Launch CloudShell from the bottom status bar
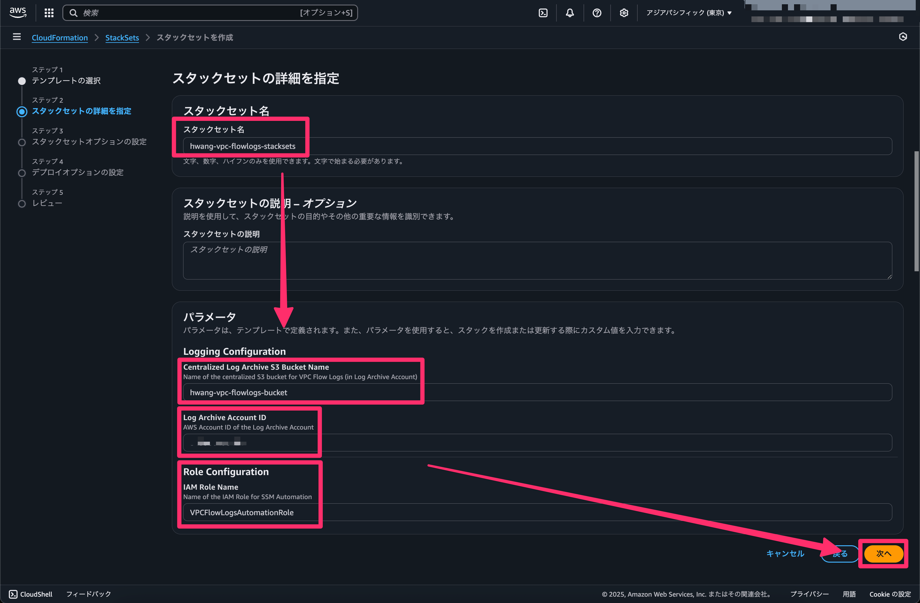920x603 pixels. click(31, 594)
